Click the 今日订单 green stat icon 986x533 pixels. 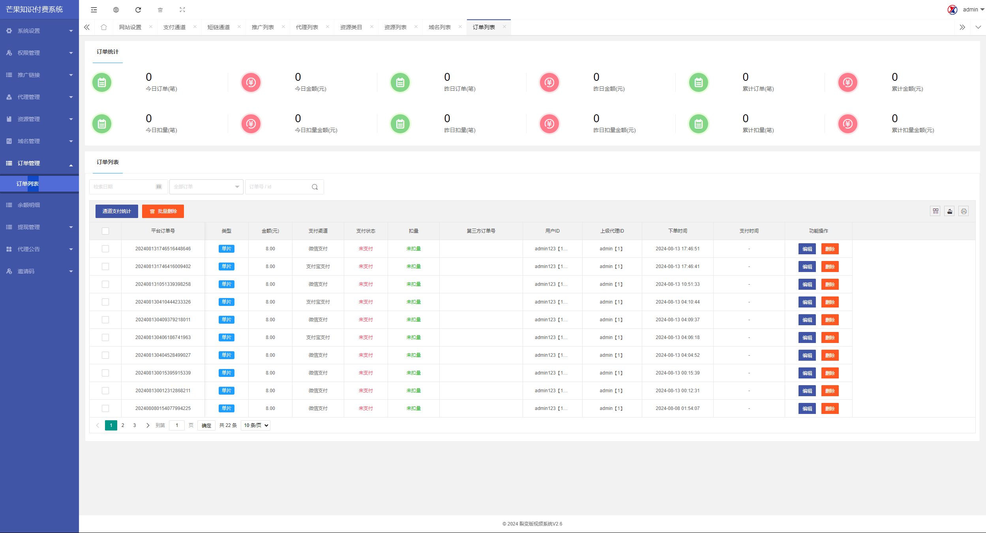click(102, 83)
